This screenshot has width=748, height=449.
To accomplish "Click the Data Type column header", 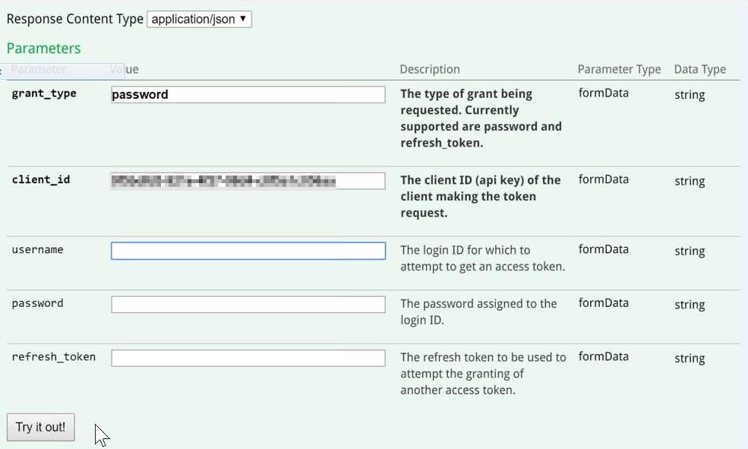I will pyautogui.click(x=699, y=69).
